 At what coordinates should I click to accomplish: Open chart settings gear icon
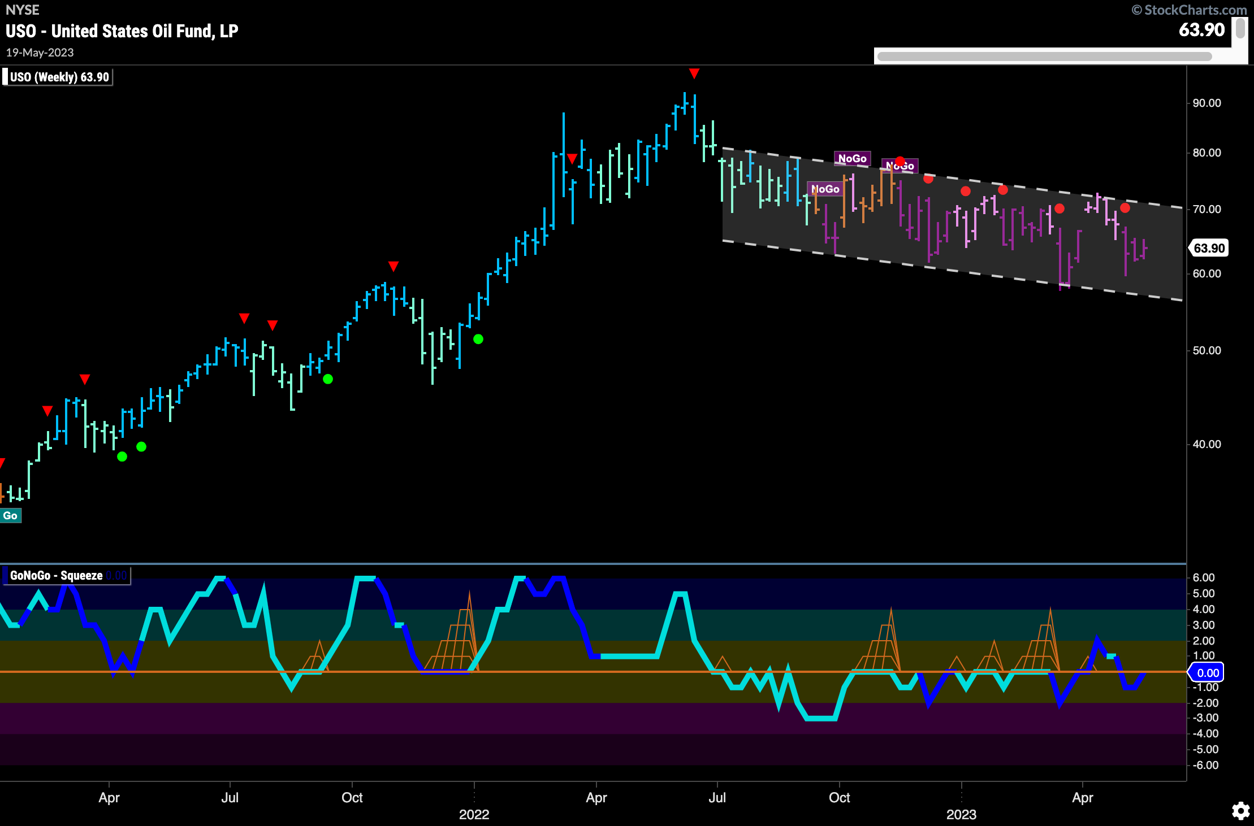tap(1240, 811)
